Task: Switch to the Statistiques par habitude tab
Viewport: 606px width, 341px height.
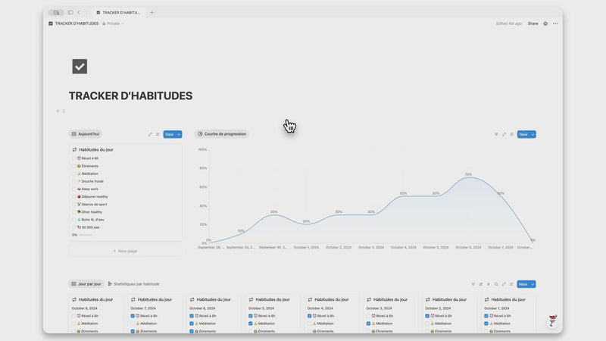Action: [x=133, y=284]
